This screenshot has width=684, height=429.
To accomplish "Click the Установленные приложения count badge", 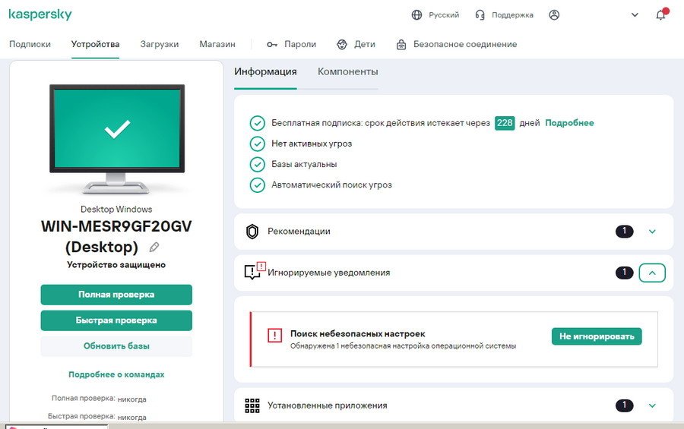I will tap(624, 405).
